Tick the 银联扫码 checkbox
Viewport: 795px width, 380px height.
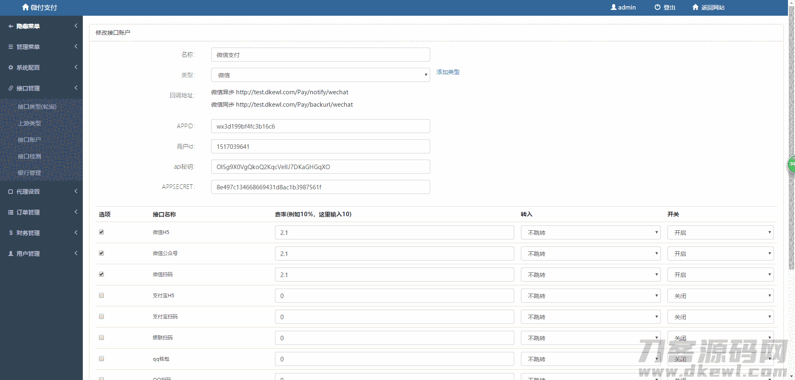pos(101,337)
